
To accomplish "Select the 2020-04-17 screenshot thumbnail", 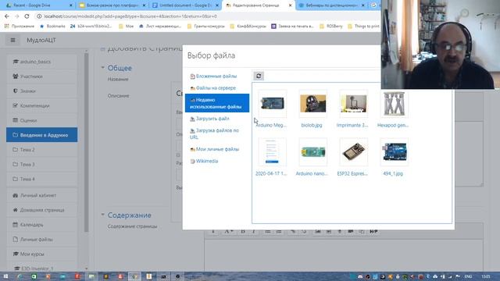I will point(273,152).
